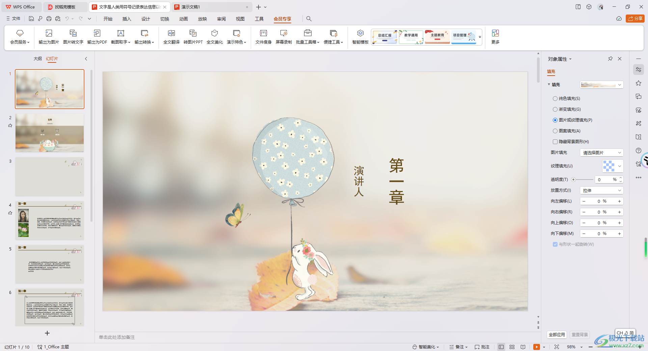Increase 向左偏移(L) with plus button
Image resolution: width=648 pixels, height=351 pixels.
pos(619,201)
